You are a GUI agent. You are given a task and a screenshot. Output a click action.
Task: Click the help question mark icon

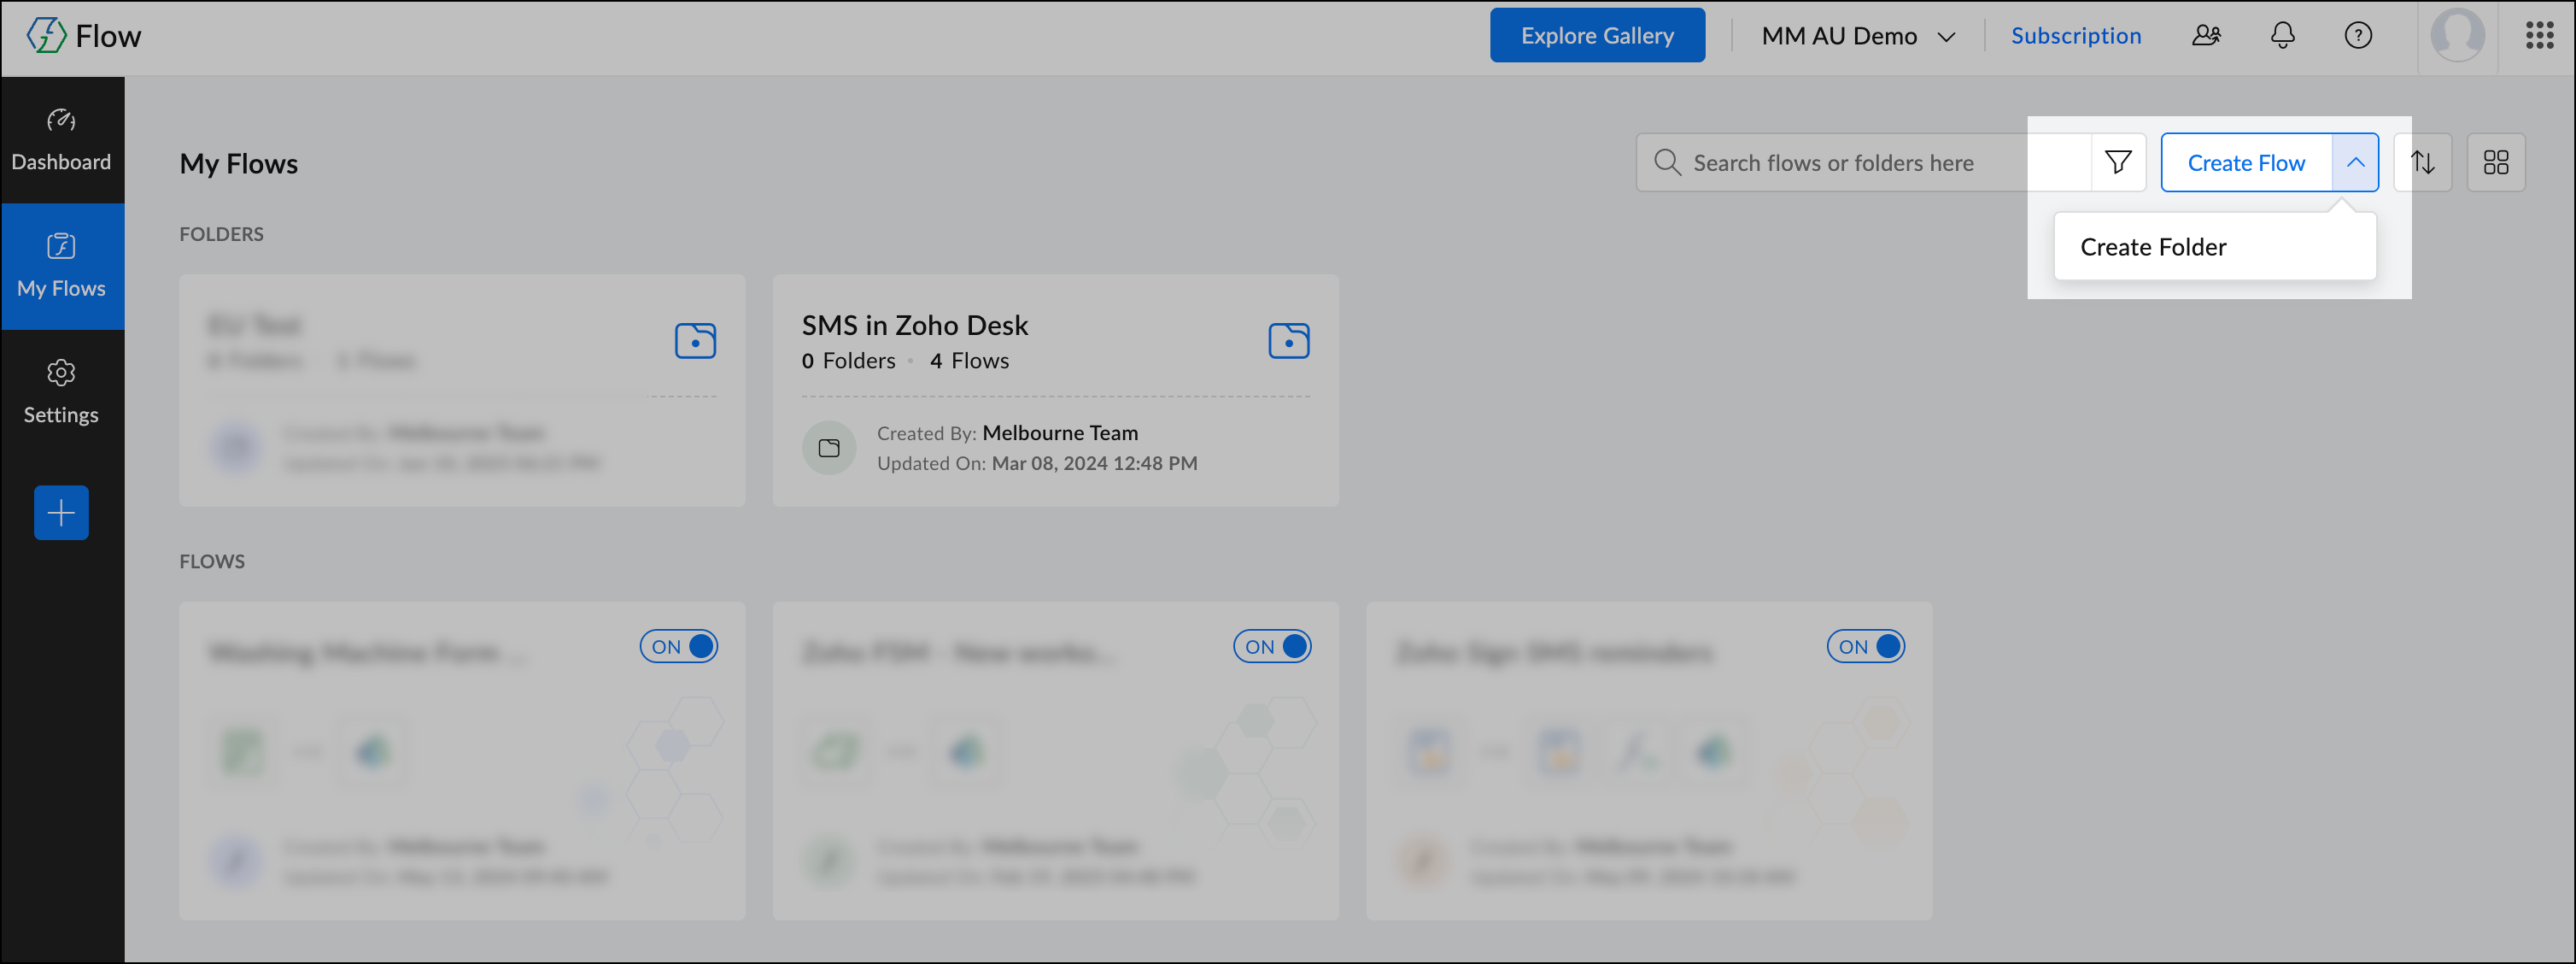2358,36
